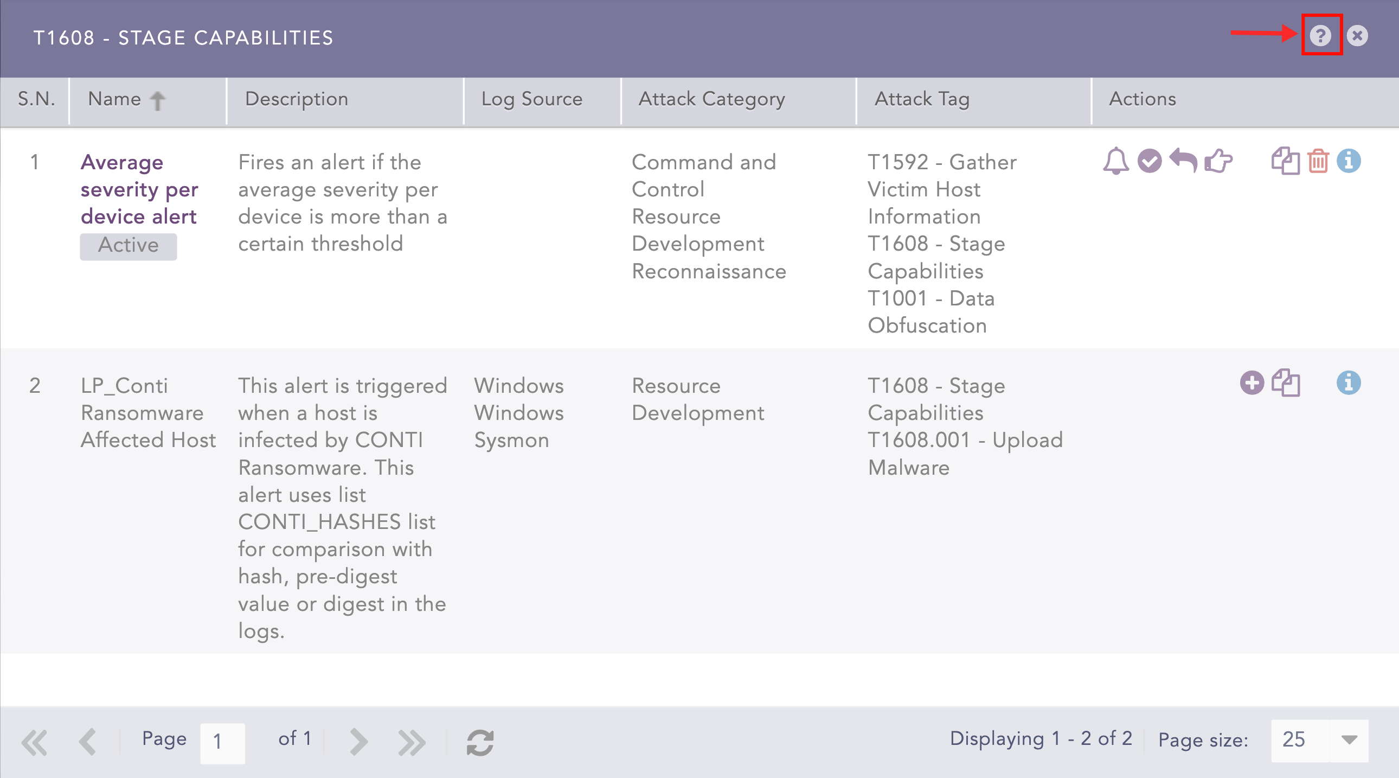This screenshot has height=778, width=1399.
Task: Click the revert arrow icon for Average severity alert
Action: coord(1184,161)
